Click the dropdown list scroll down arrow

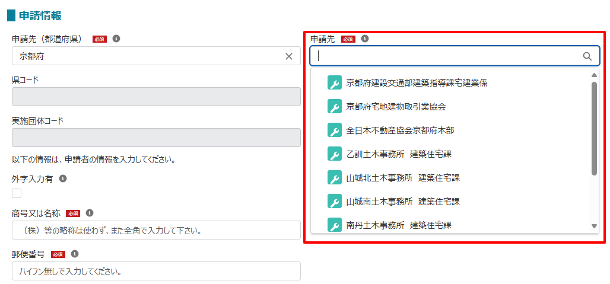click(594, 226)
